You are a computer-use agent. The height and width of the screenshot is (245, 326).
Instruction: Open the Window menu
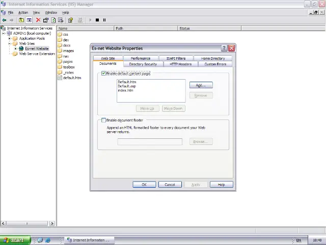[x=51, y=12]
